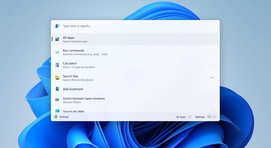Open the Calculator entry
The image size is (271, 148).
coord(135,65)
